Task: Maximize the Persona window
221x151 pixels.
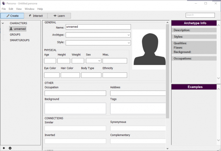Action: [205, 3]
